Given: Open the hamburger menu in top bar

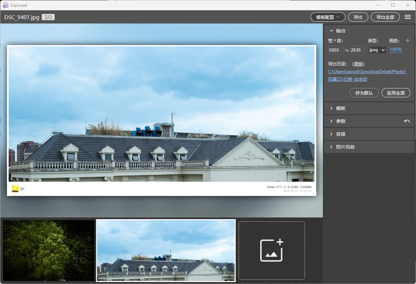Looking at the screenshot, I should coord(408,17).
